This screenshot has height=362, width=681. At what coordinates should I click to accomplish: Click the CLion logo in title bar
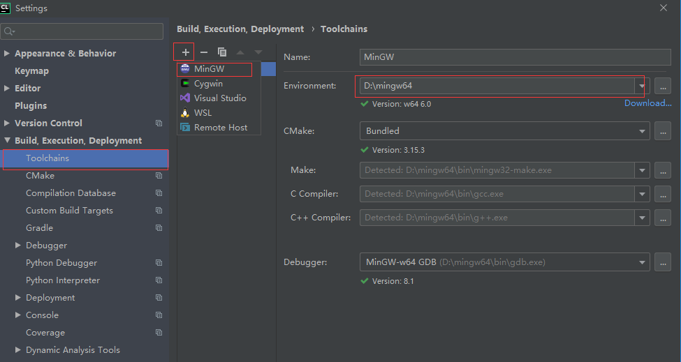point(5,8)
